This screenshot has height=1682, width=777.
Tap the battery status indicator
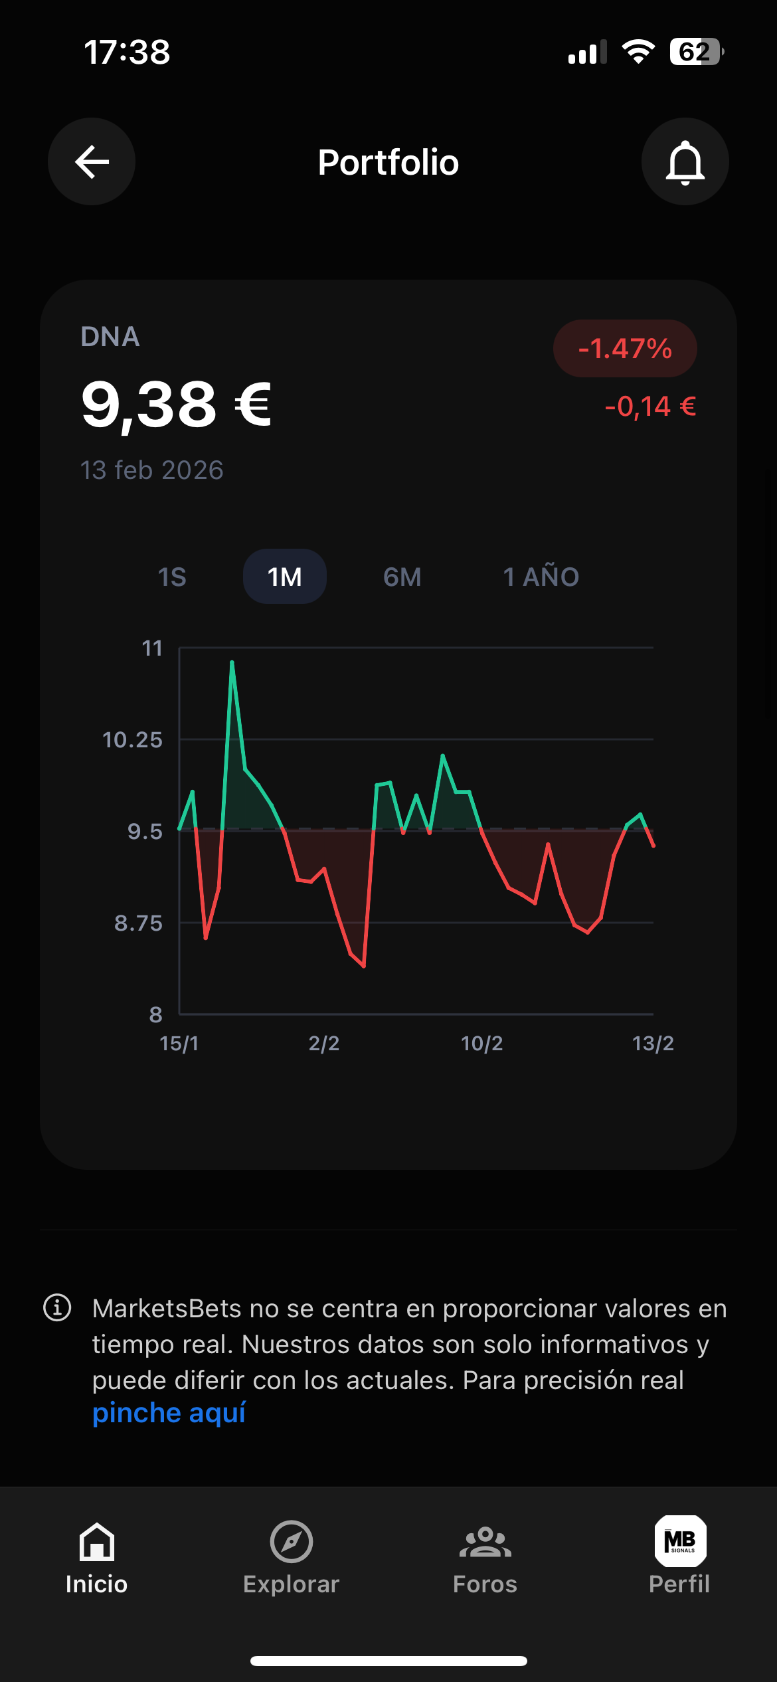(x=695, y=52)
